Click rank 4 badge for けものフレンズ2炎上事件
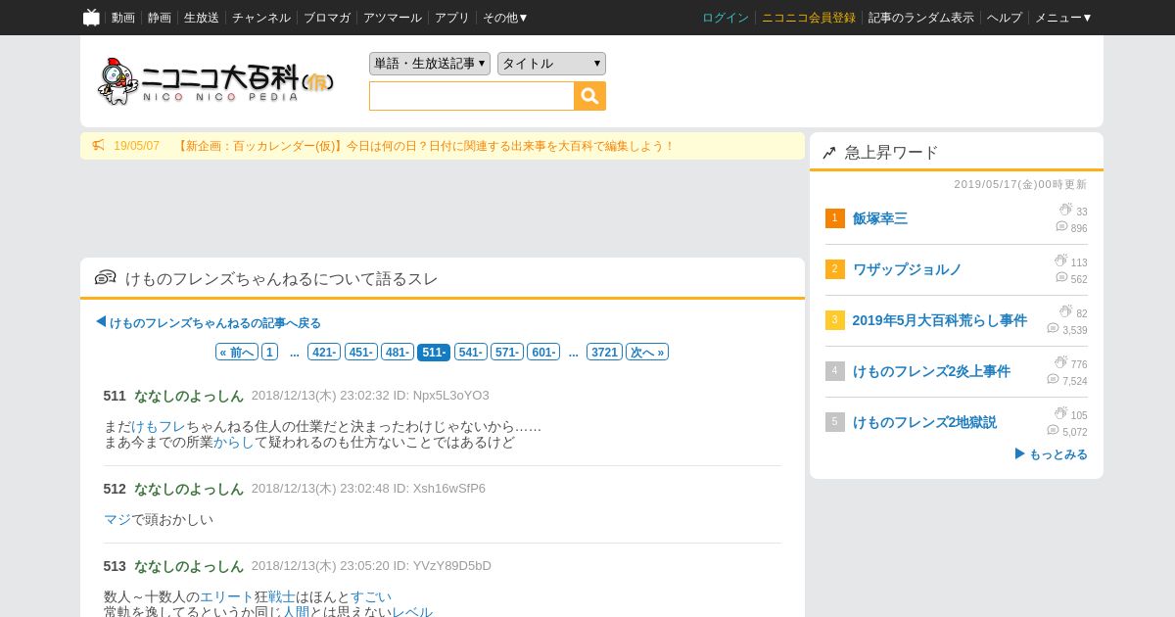 point(834,371)
